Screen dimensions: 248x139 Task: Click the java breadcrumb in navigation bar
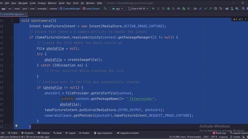[25, 8]
